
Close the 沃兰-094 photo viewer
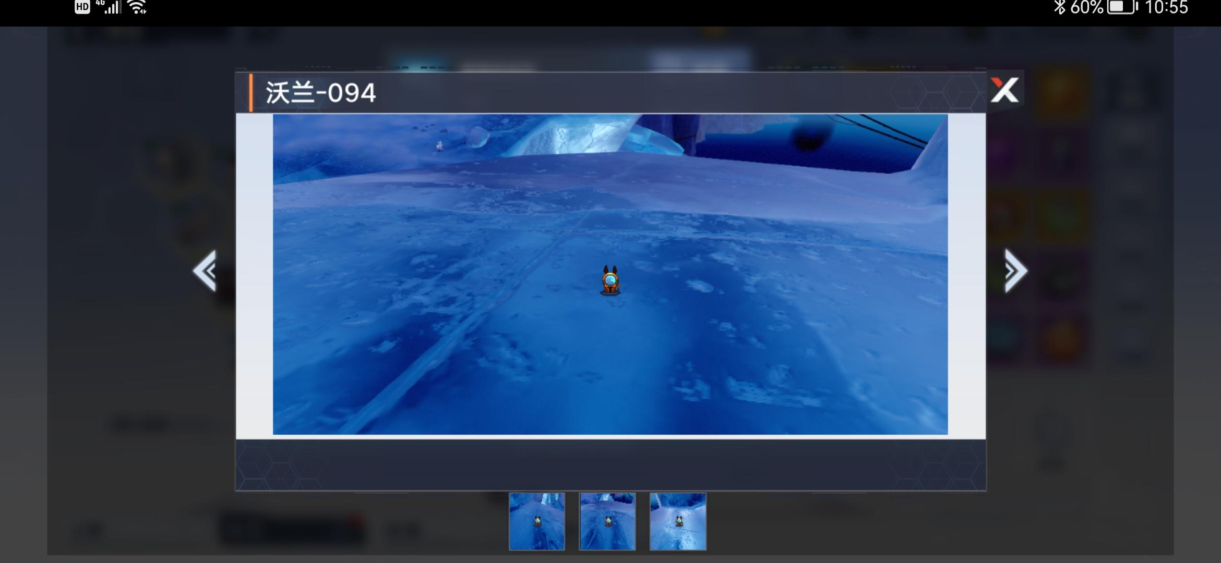(1005, 90)
